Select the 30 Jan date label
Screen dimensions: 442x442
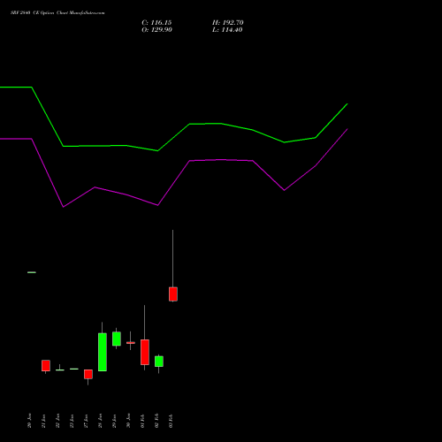(x=128, y=421)
